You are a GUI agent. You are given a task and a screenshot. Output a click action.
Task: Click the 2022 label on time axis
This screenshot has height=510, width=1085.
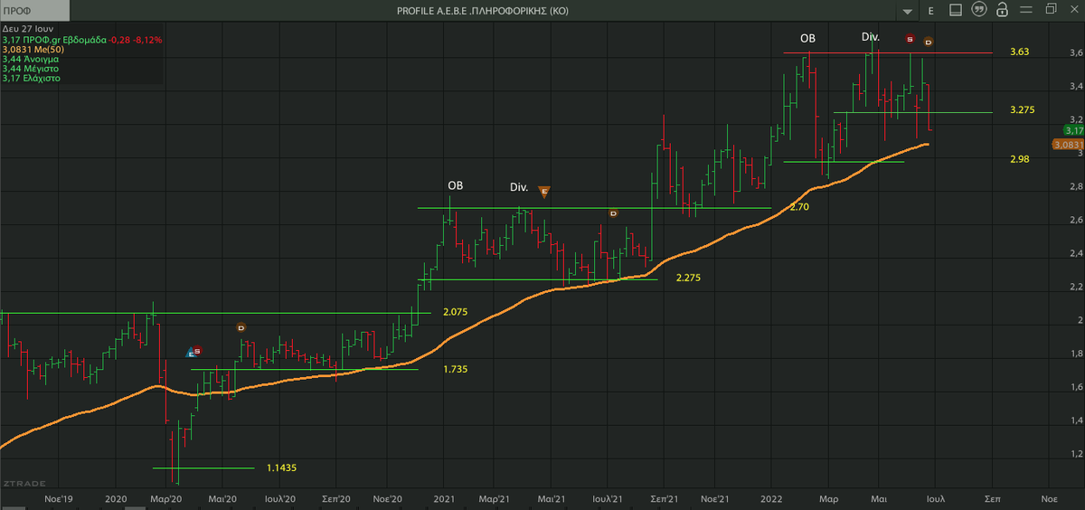coord(771,498)
